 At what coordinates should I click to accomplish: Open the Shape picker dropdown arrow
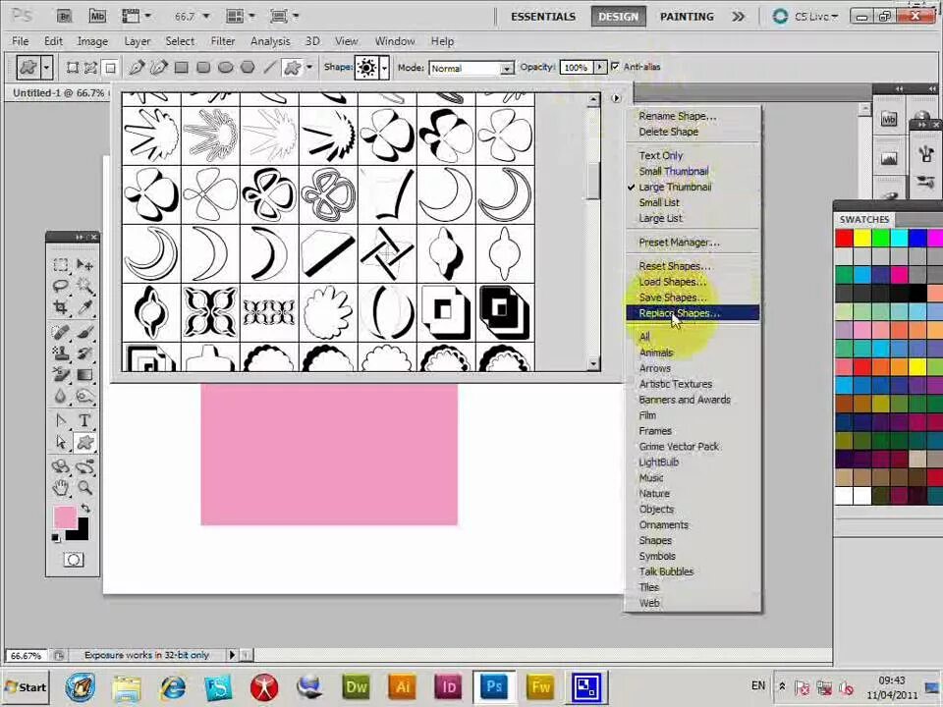pos(384,68)
